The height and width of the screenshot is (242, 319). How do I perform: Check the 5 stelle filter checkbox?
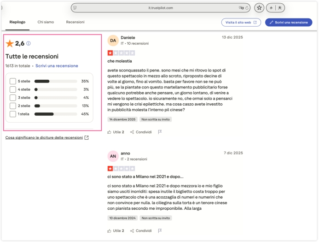tap(13, 81)
